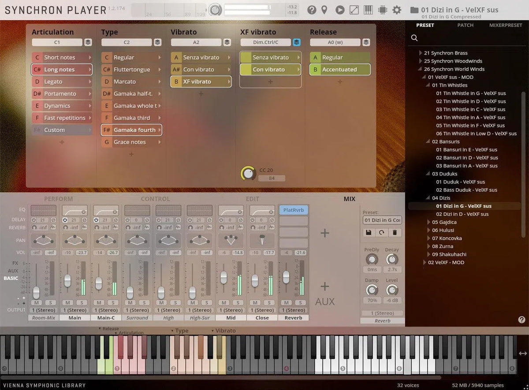Open the PERFORM tab

pyautogui.click(x=58, y=199)
